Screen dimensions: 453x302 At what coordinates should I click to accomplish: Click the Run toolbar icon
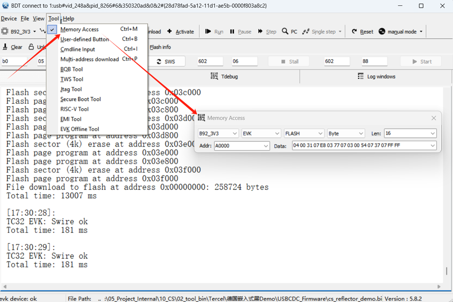(x=208, y=32)
